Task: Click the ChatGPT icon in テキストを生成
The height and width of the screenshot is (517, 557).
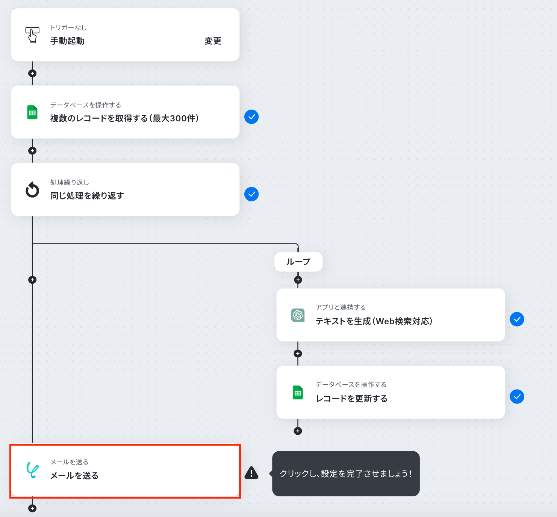Action: (x=298, y=315)
